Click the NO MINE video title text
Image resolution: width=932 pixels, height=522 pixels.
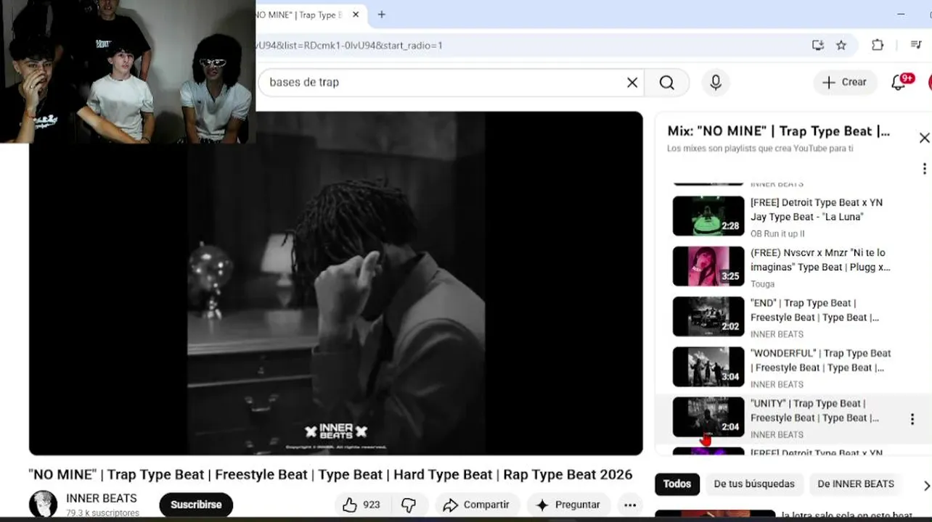click(x=330, y=475)
